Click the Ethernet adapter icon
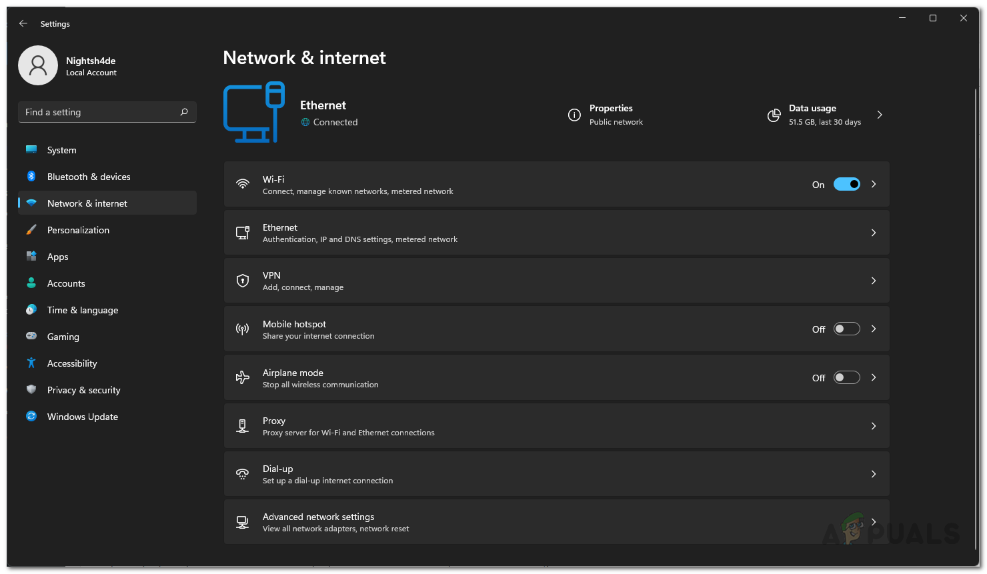 243,233
